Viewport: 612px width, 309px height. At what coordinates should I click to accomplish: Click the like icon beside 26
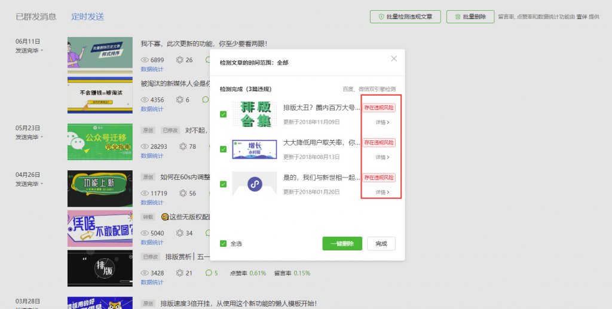coord(179,60)
